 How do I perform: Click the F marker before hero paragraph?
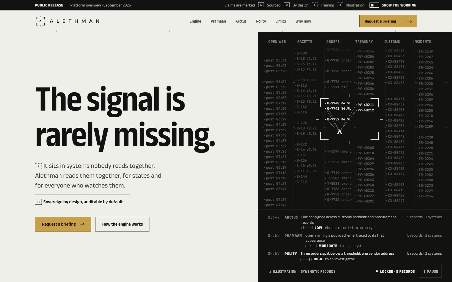point(38,166)
